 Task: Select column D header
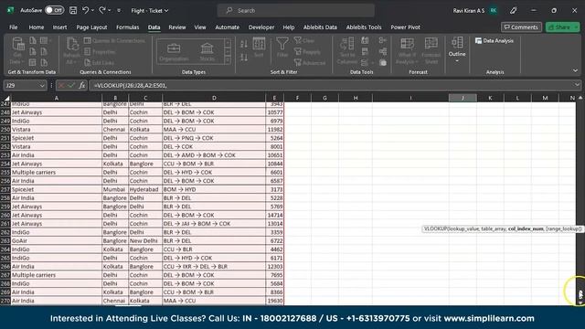click(x=214, y=98)
